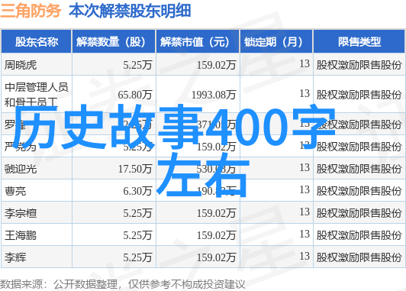Click the 1993.08万 market value cell
The image size is (406, 291).
pyautogui.click(x=214, y=95)
